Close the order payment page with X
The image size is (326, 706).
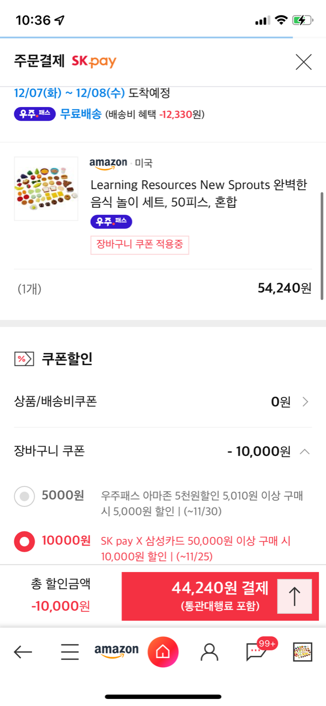tap(304, 62)
